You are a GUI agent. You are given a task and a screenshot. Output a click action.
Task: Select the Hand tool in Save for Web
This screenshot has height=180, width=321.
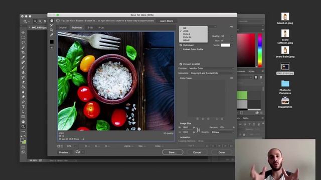(x=52, y=20)
